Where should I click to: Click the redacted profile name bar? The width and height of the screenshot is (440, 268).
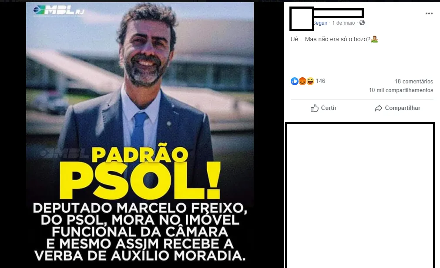[339, 13]
